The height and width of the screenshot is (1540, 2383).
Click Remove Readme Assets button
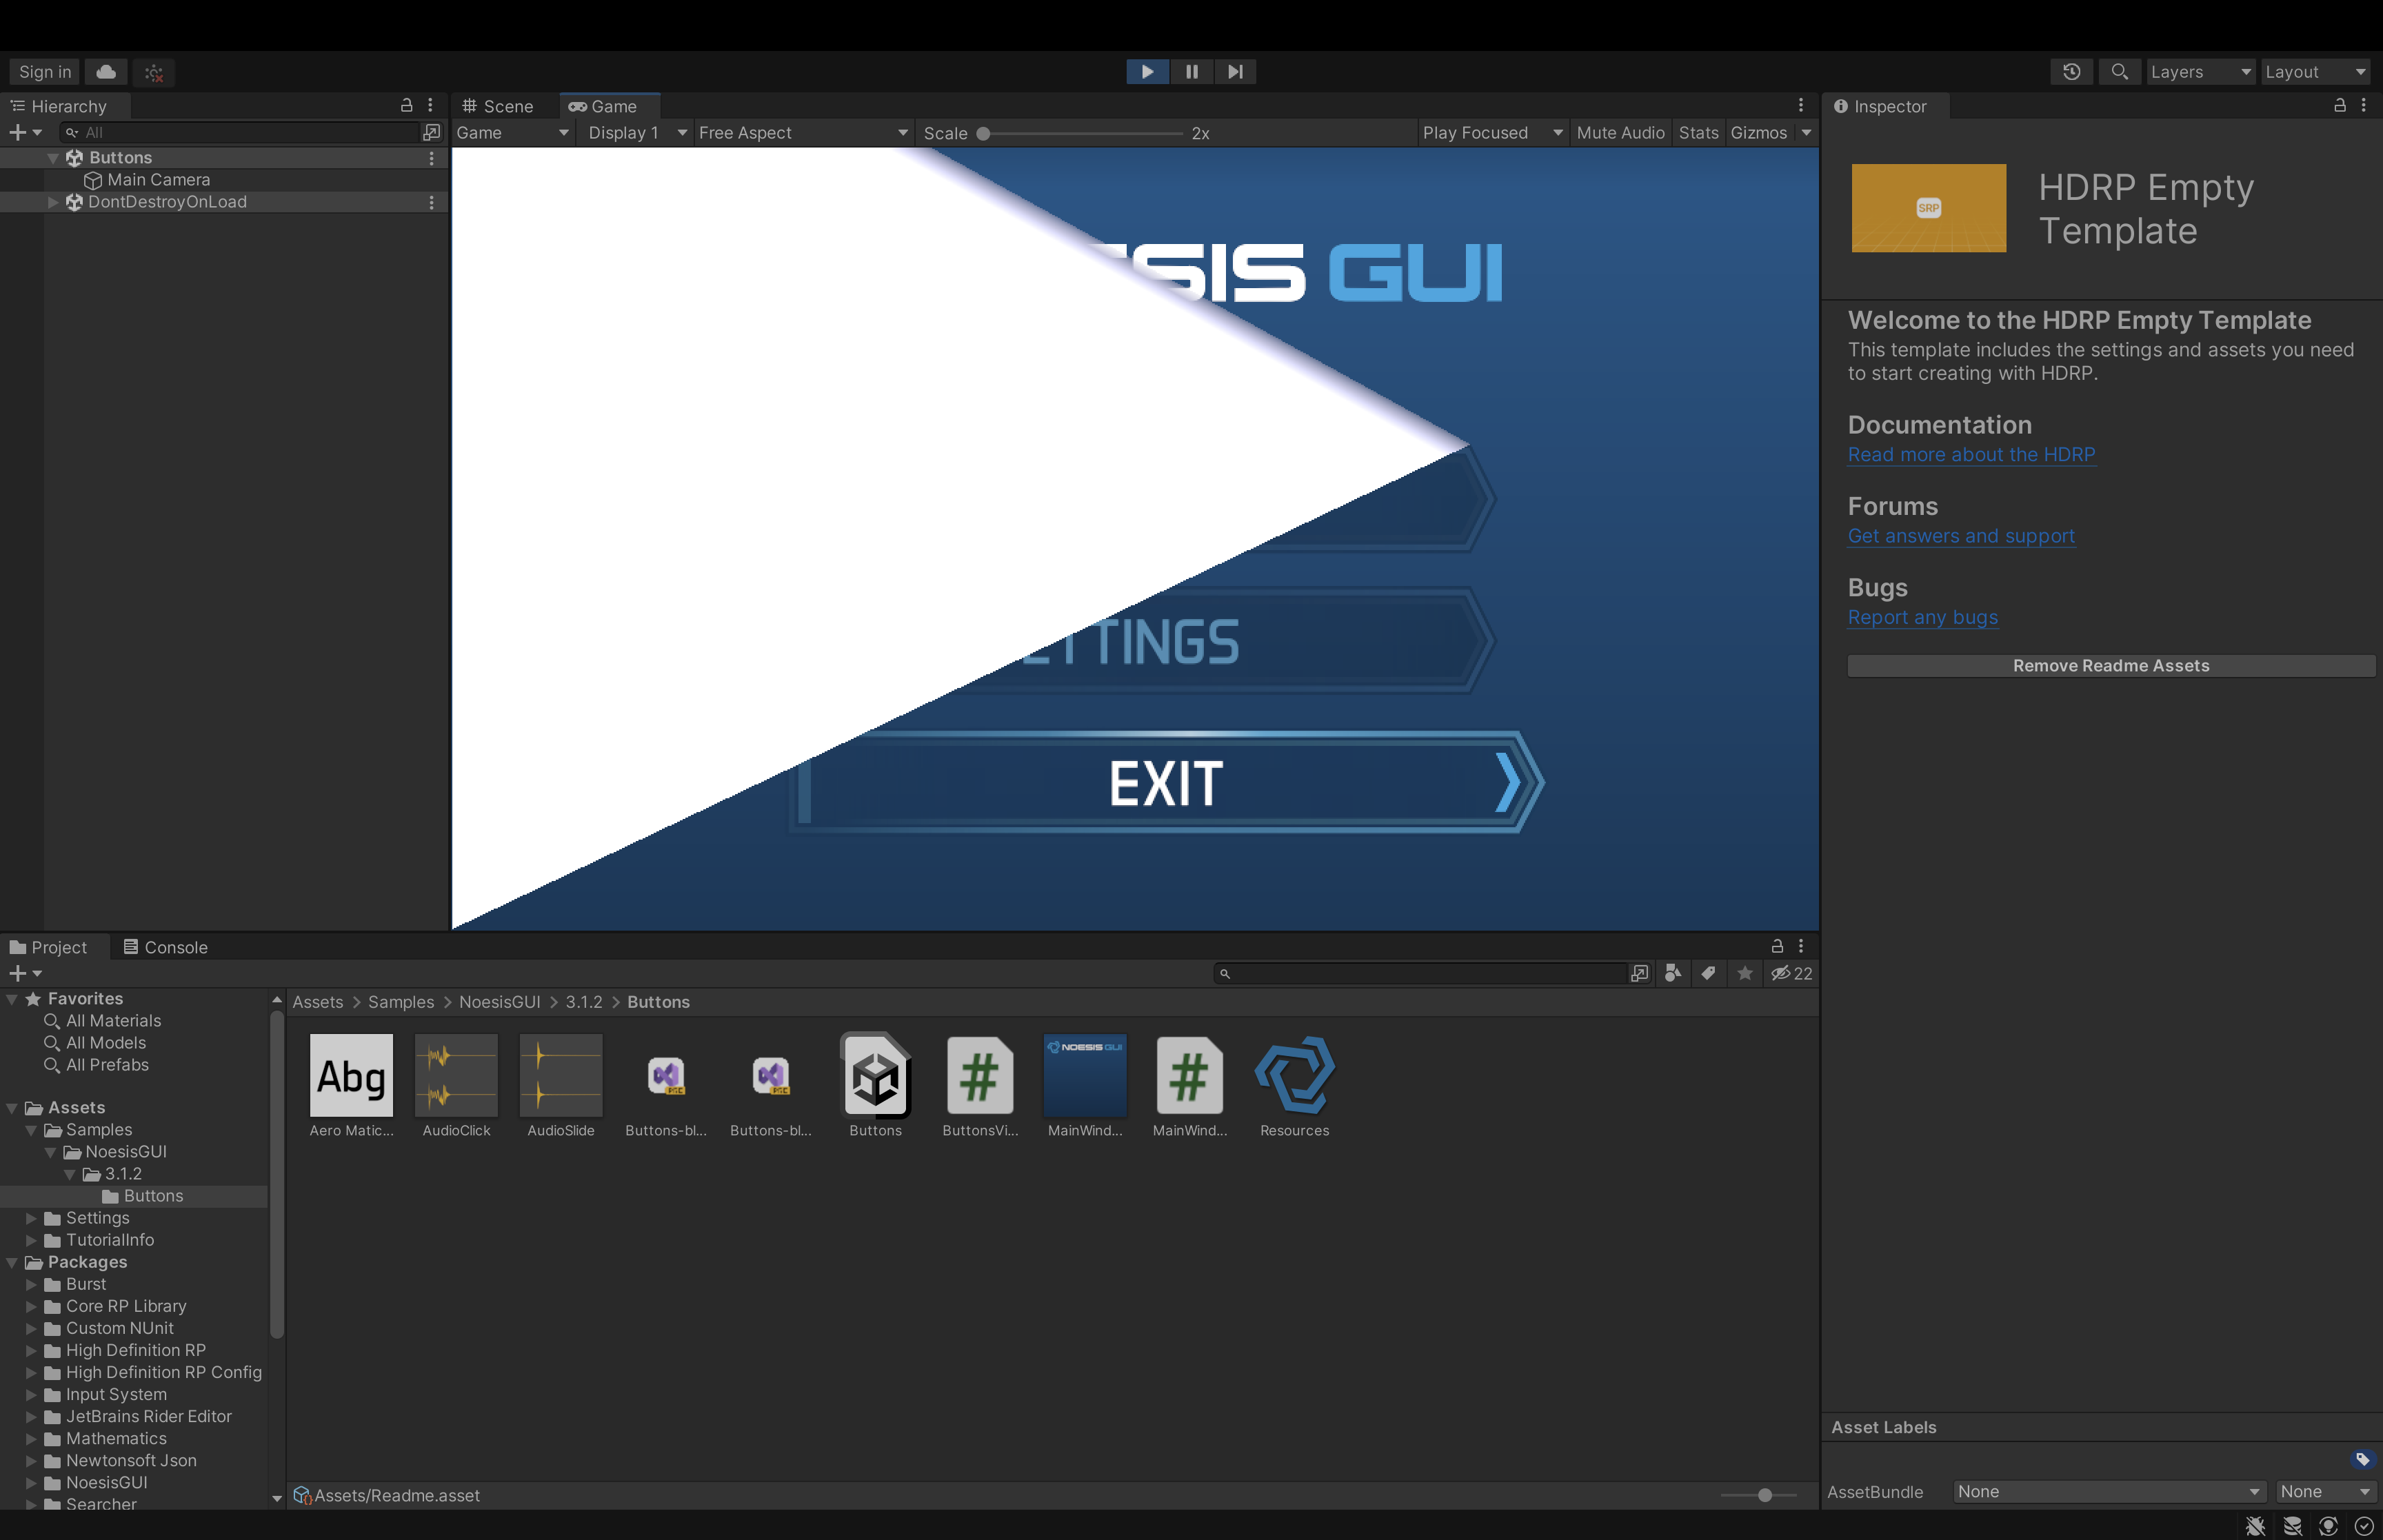2111,666
